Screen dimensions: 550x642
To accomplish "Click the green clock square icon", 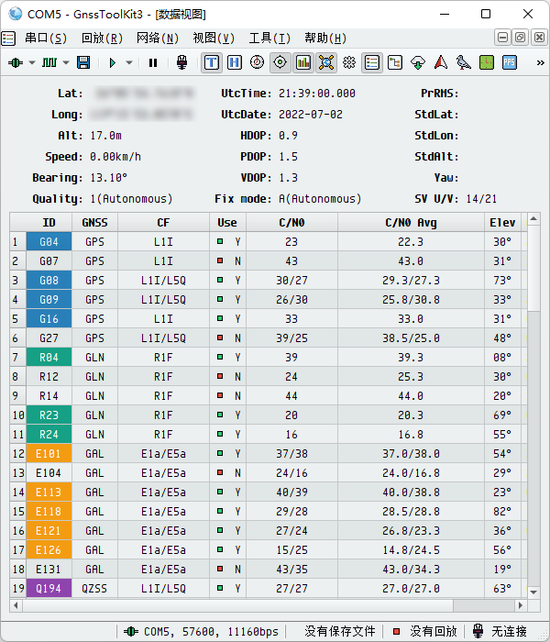I will pos(487,62).
